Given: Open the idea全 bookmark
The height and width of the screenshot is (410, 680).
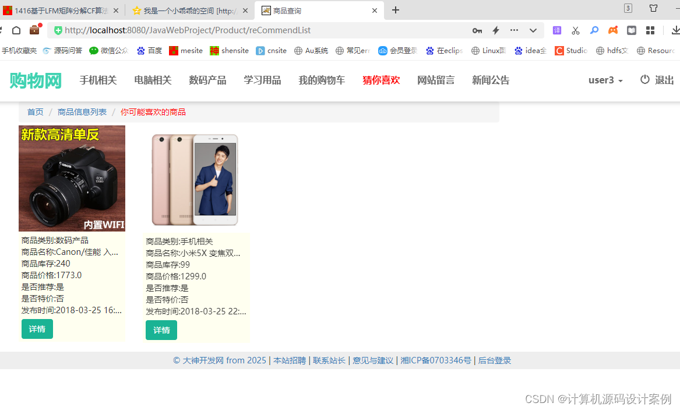Looking at the screenshot, I should pos(530,51).
